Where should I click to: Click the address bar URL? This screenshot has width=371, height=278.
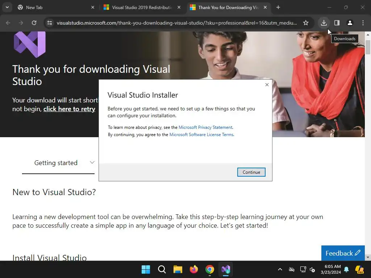coord(176,23)
